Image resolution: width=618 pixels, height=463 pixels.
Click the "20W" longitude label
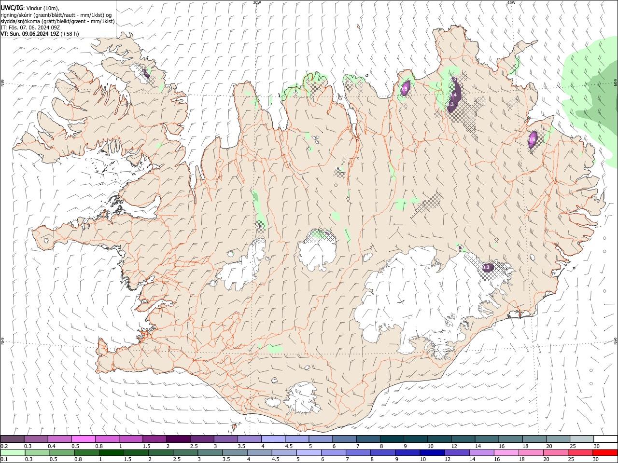[257, 2]
